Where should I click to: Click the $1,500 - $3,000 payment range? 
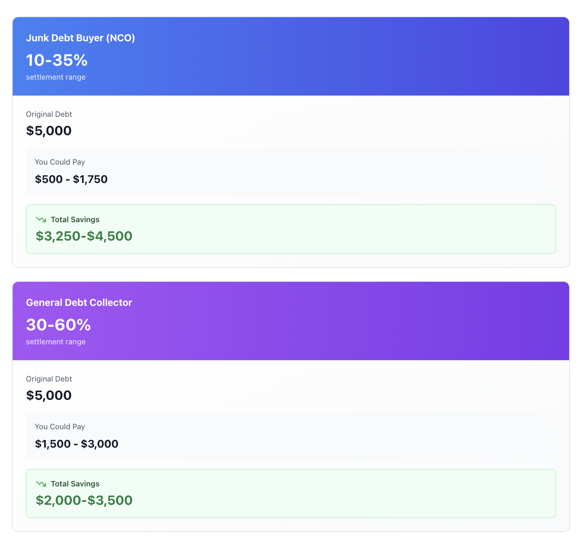77,444
